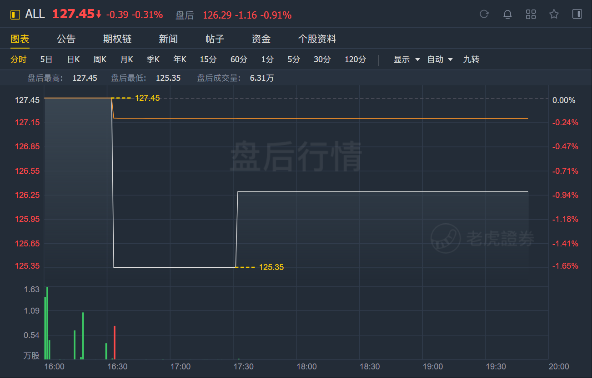Screen dimensions: 592x378
Task: Open the price alert bell icon
Action: [507, 14]
